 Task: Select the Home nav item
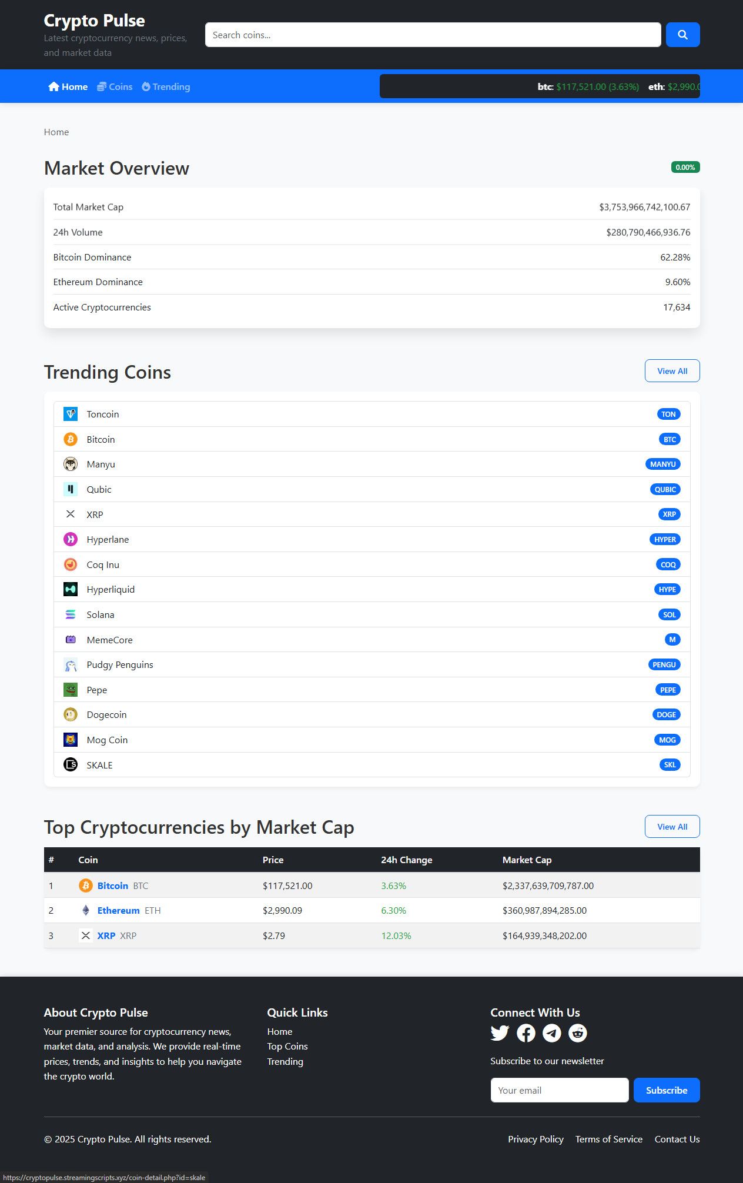68,87
